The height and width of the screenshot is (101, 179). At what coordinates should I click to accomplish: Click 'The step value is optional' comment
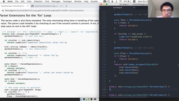[x=23, y=88]
